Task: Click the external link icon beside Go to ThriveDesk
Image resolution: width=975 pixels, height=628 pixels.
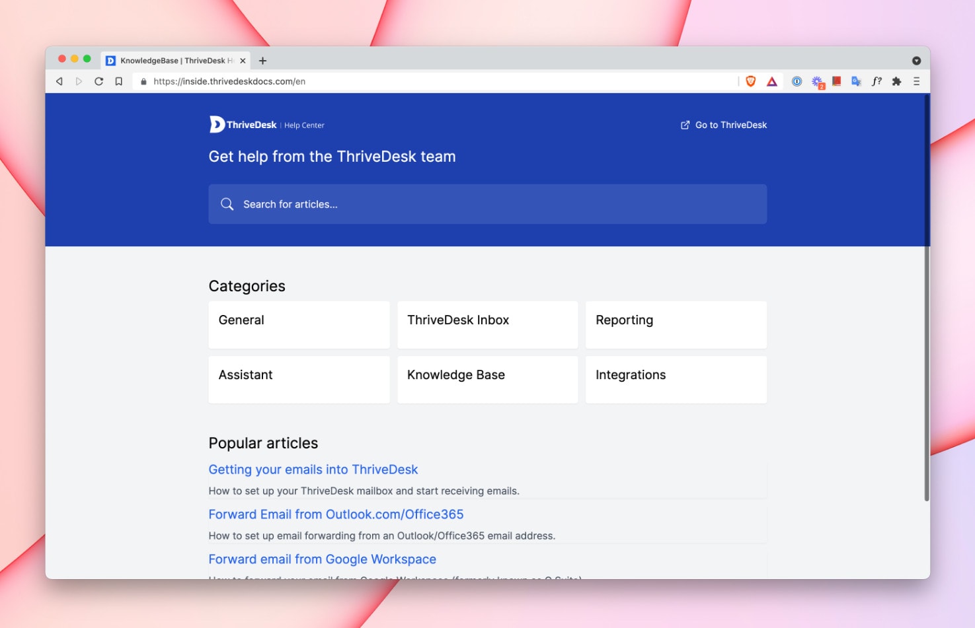Action: [x=685, y=125]
